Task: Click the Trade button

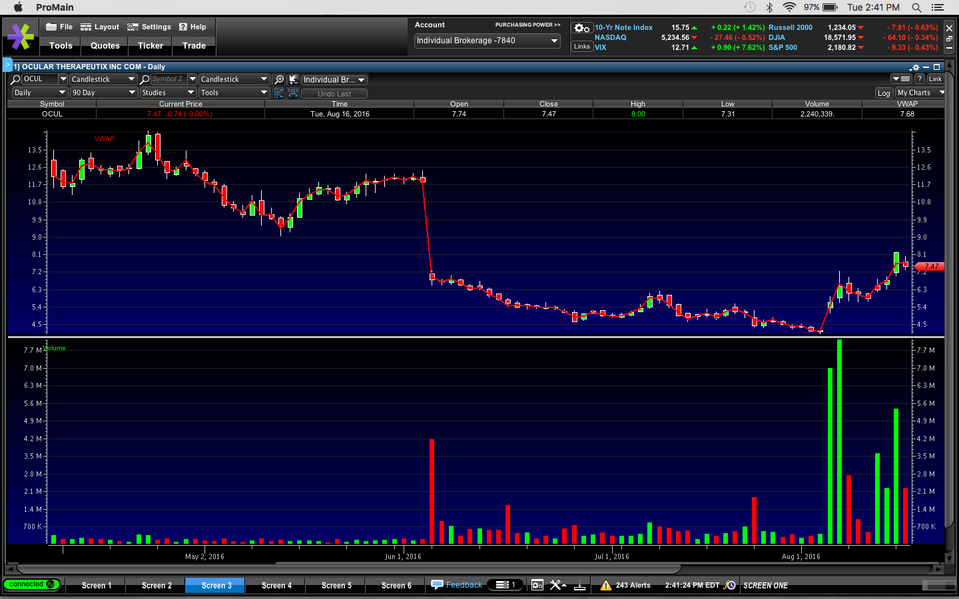Action: (194, 46)
